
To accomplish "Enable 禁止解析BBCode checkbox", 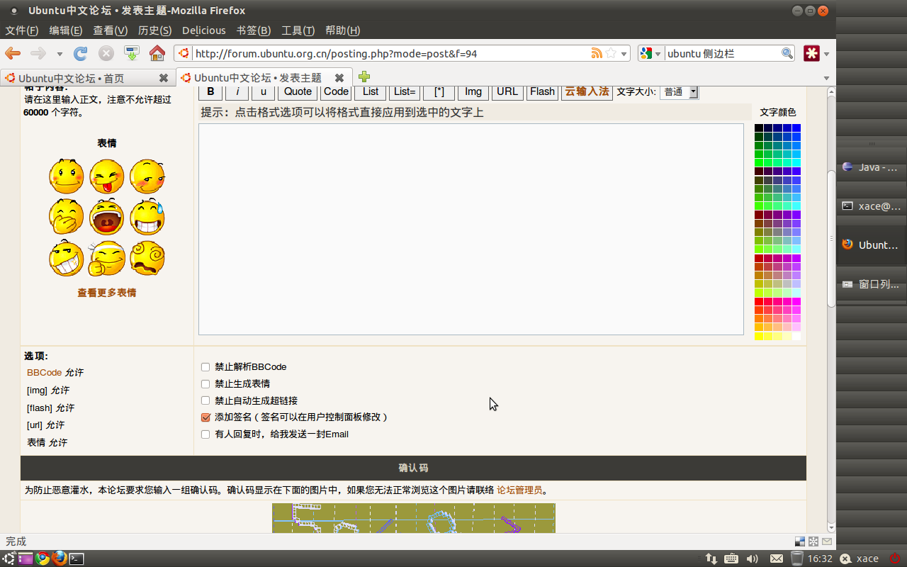I will (x=205, y=367).
